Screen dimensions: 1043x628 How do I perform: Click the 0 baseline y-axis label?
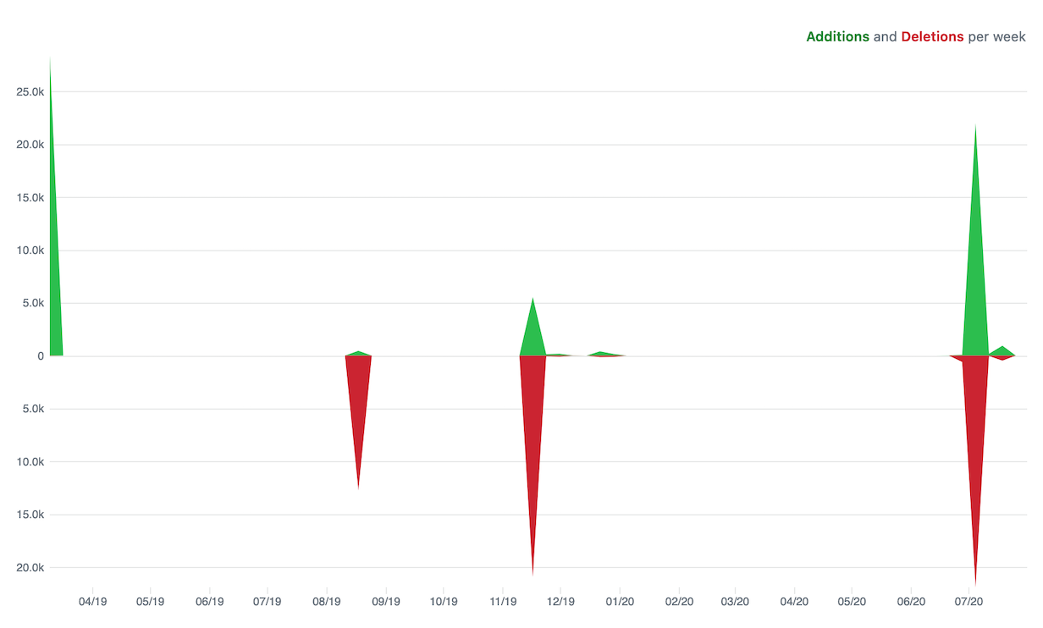point(40,356)
